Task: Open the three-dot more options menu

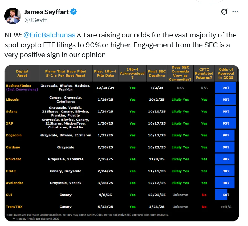Action: pyautogui.click(x=235, y=12)
